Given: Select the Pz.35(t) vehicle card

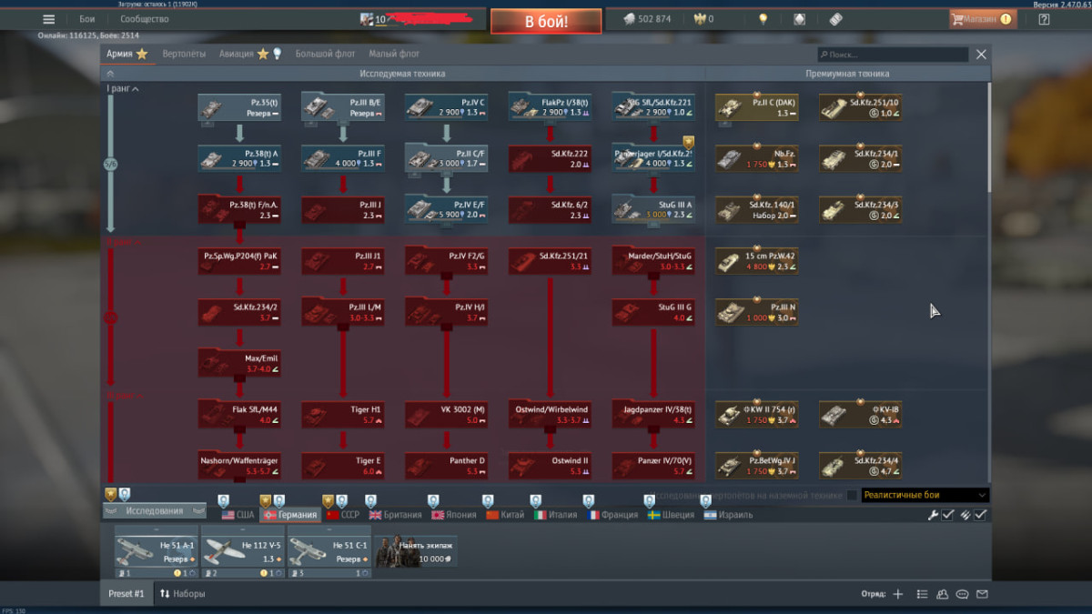Looking at the screenshot, I should (239, 108).
